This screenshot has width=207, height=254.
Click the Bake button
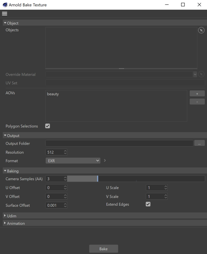tap(103, 249)
